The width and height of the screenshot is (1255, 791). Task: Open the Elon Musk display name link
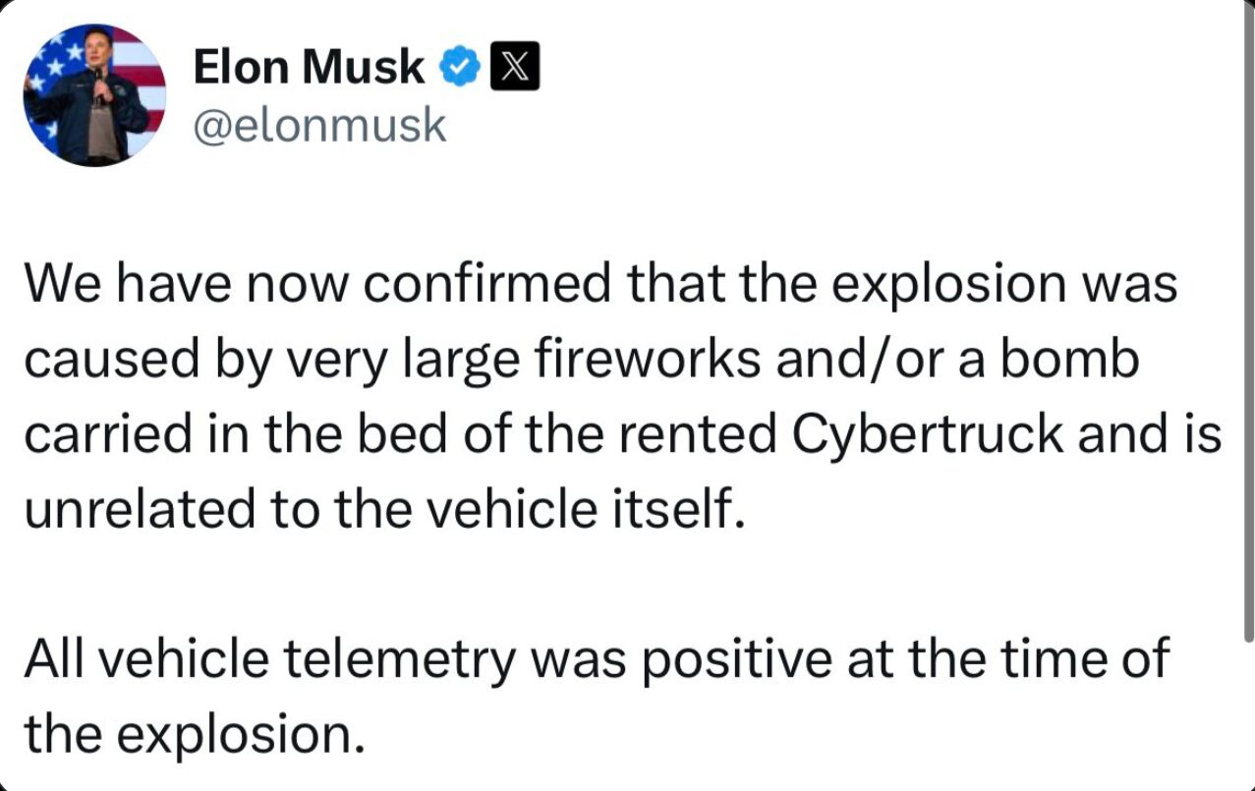click(x=310, y=67)
